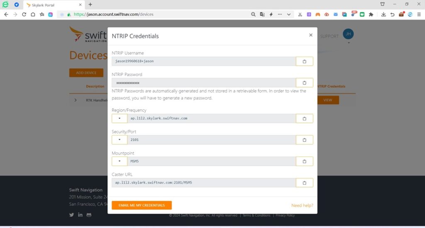Click the Description column header
425x228 pixels.
[x=95, y=86]
